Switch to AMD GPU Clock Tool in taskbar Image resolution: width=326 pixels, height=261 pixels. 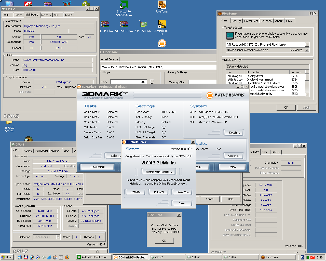[93, 257]
